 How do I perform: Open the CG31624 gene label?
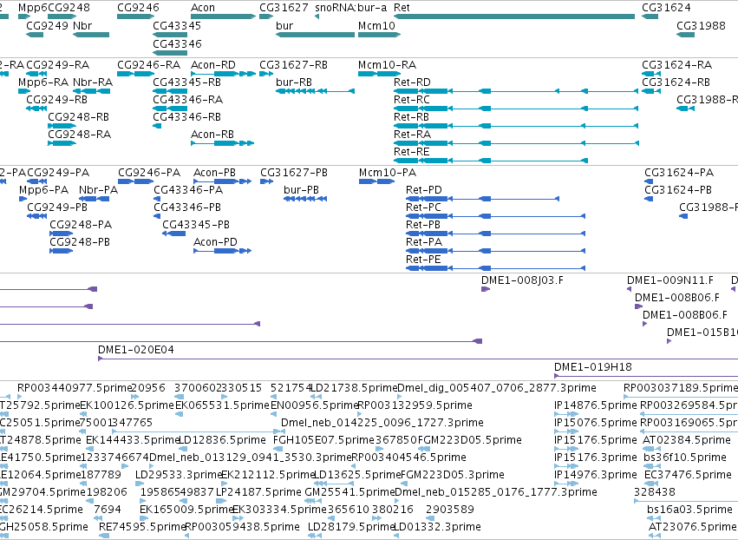tap(667, 8)
